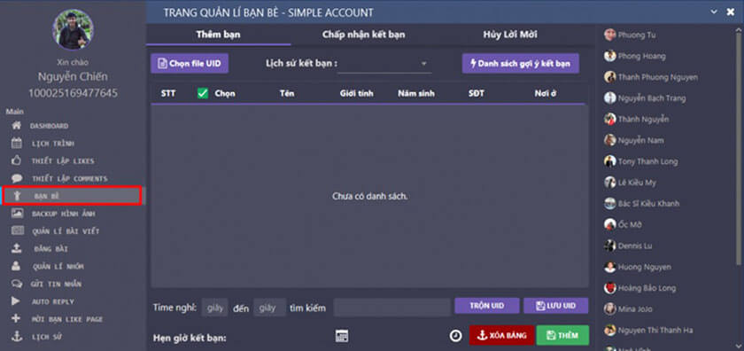Click the Bạn bè person icon
Screen dimensions: 744x351
[17, 196]
